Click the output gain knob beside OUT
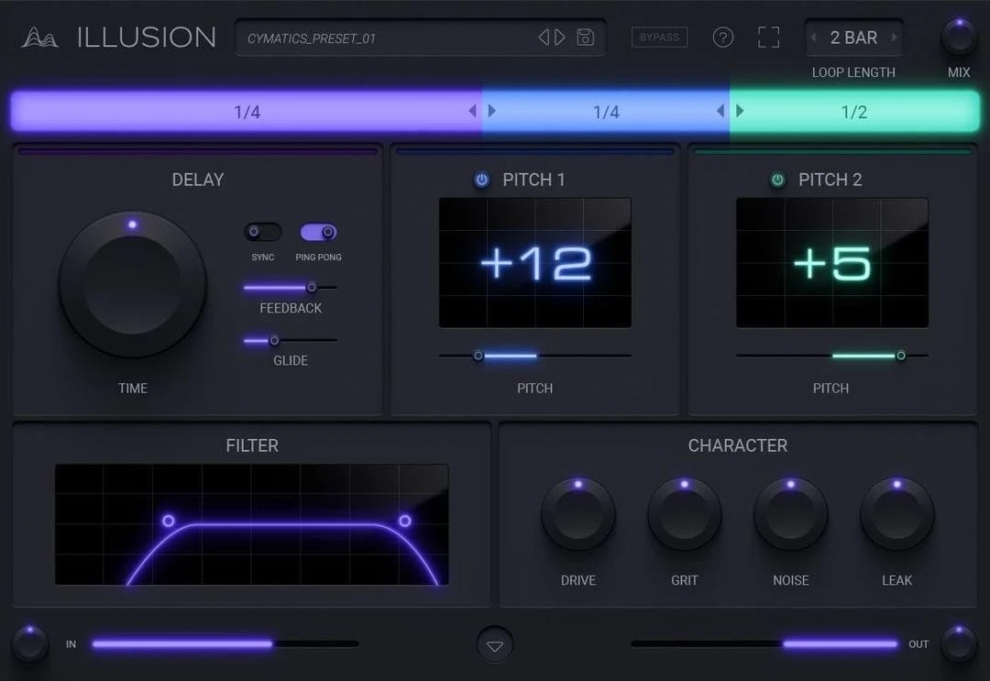This screenshot has height=681, width=990. click(959, 643)
